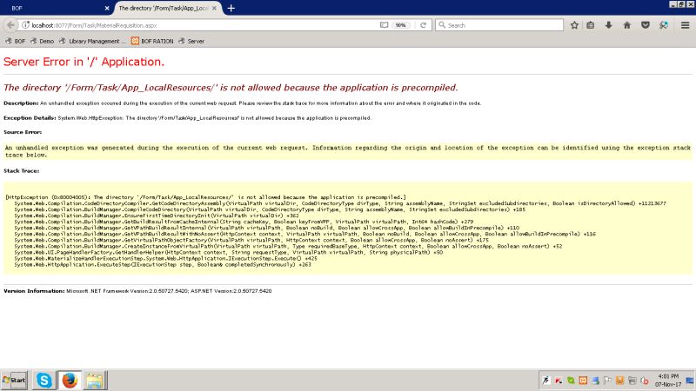This screenshot has width=696, height=391.
Task: Show bookmarks list icon next to star
Action: click(x=591, y=25)
